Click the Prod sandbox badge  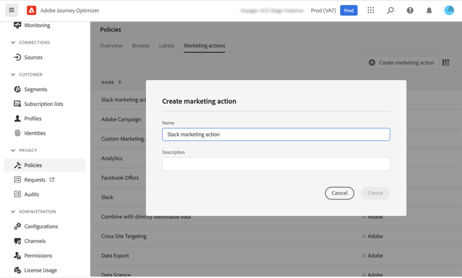(x=349, y=10)
